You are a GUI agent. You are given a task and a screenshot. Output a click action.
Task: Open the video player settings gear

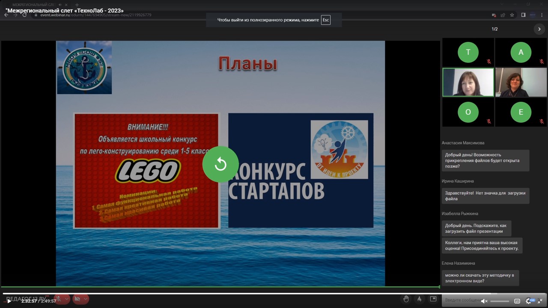click(x=529, y=301)
